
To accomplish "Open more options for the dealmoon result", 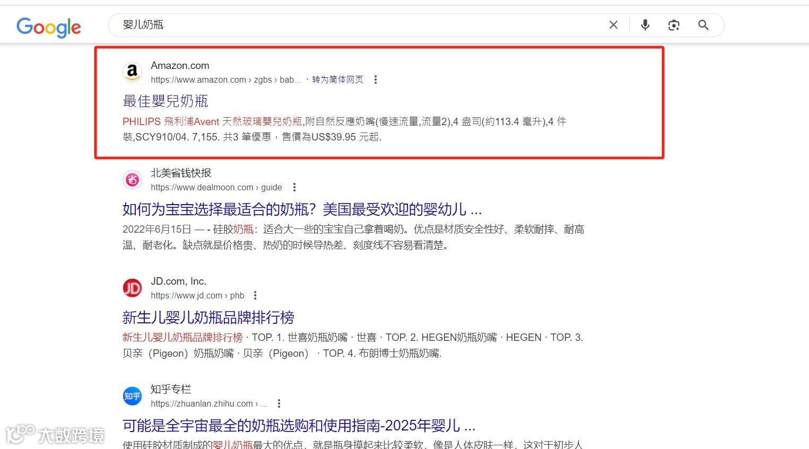I will pos(294,187).
